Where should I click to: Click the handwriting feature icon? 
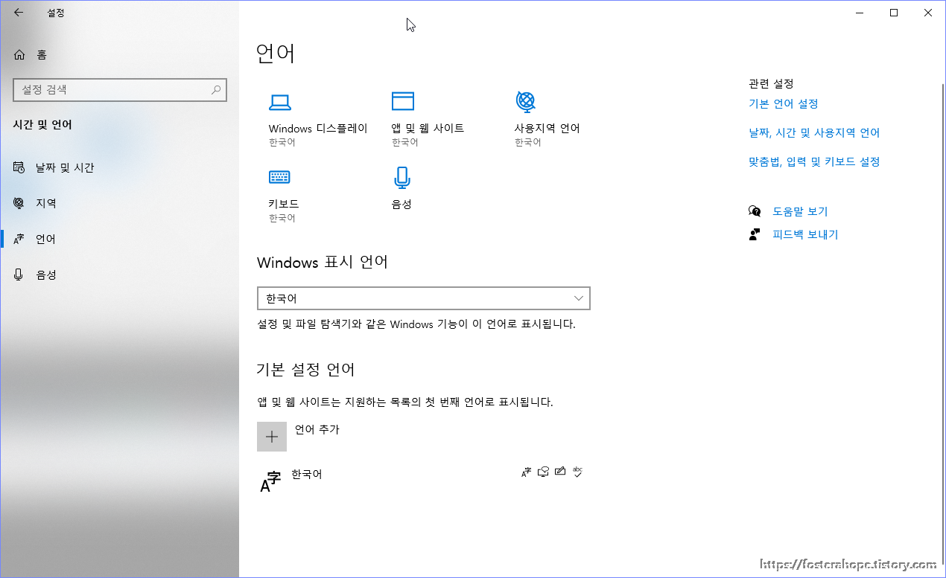pyautogui.click(x=560, y=472)
